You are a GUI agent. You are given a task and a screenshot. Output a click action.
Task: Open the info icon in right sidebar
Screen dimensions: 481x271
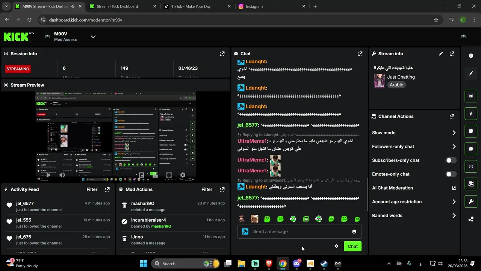click(471, 56)
